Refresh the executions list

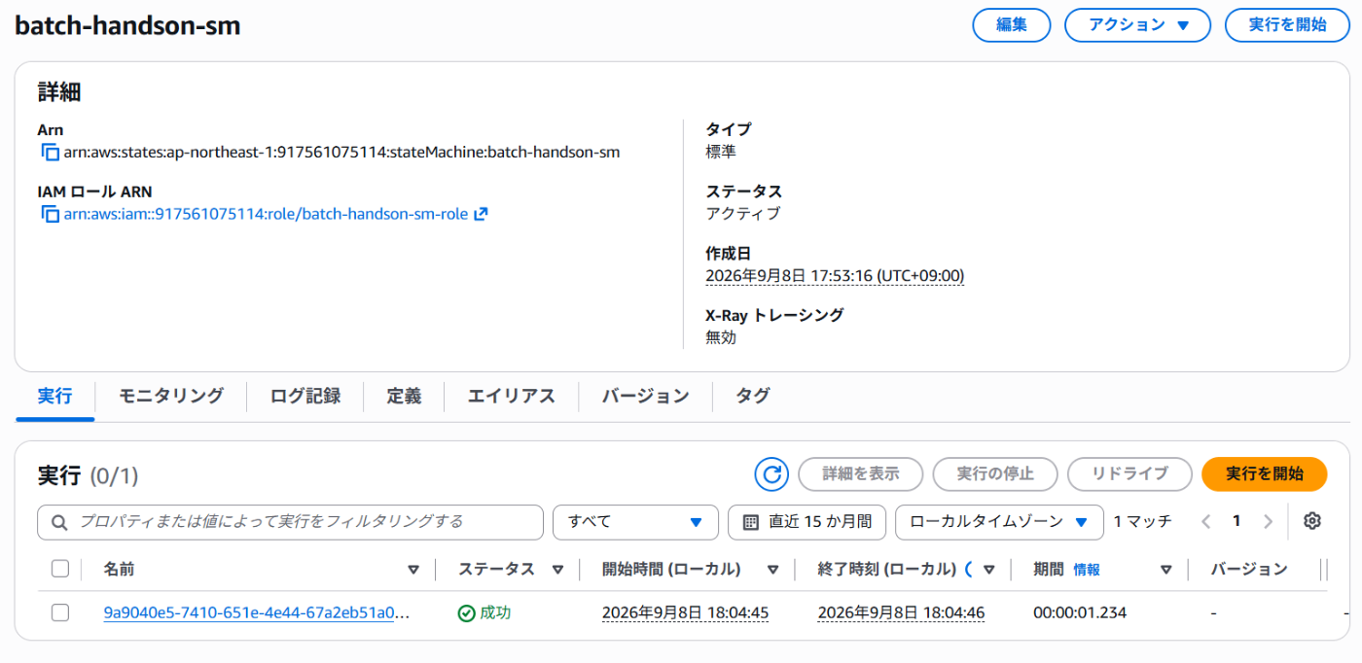click(x=771, y=473)
